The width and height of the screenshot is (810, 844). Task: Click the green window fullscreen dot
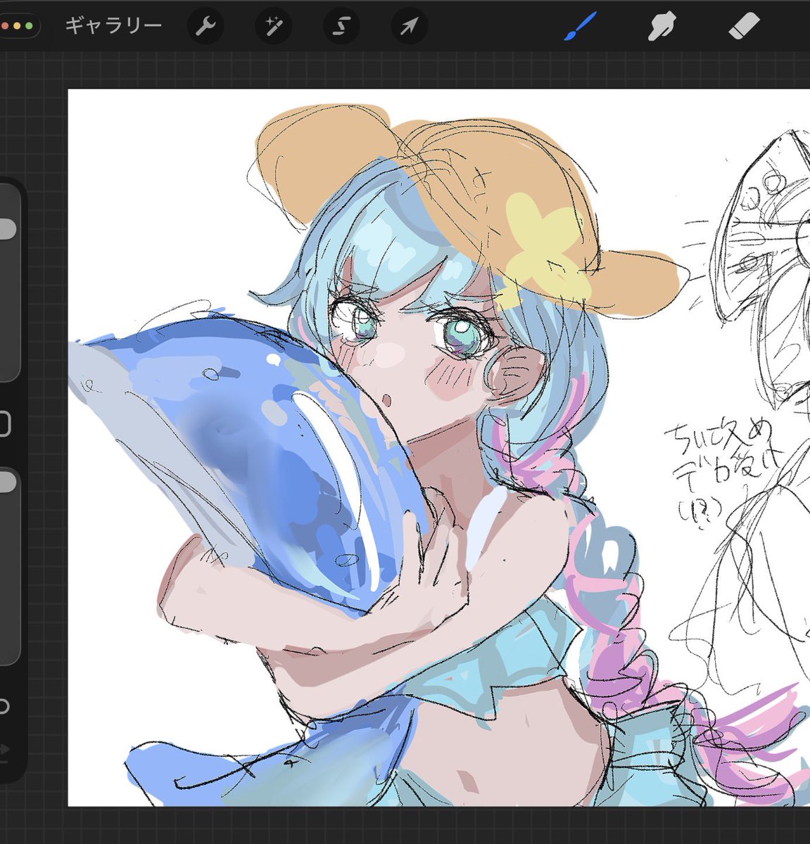click(29, 27)
